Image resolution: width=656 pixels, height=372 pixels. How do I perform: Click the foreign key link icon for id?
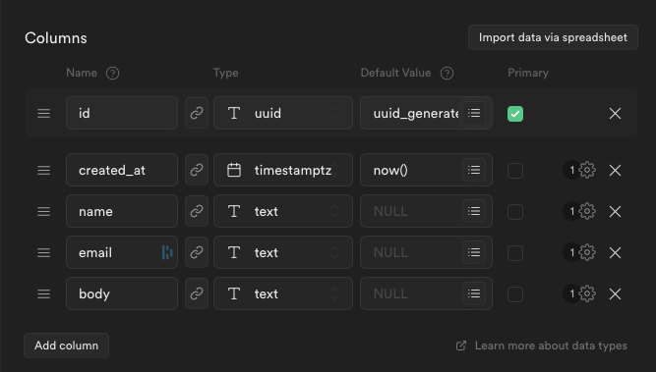(x=197, y=113)
